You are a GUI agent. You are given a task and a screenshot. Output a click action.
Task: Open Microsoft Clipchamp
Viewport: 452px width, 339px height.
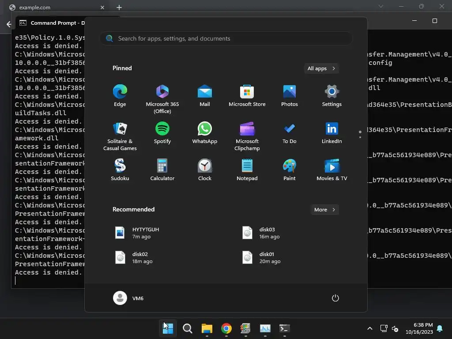click(x=247, y=136)
